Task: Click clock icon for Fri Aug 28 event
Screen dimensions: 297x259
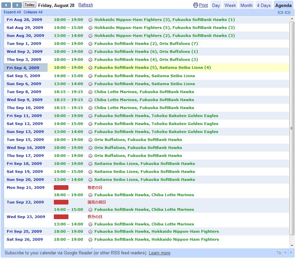Action: click(91, 20)
